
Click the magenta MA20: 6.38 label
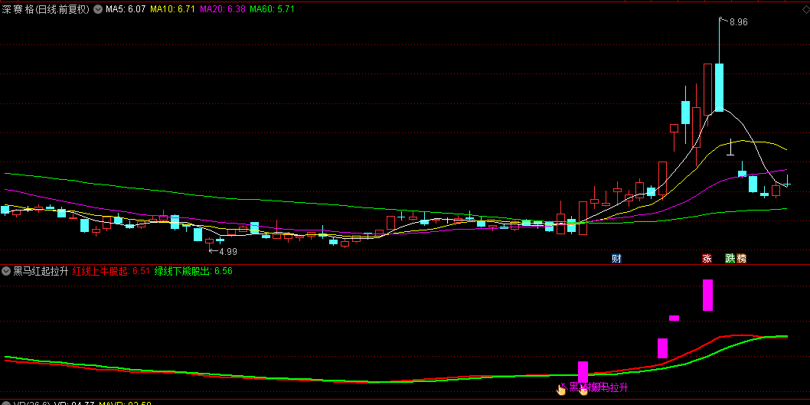point(223,9)
